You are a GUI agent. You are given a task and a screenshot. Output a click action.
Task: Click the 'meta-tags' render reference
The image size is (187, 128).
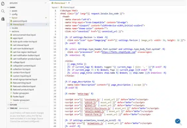point(83,94)
